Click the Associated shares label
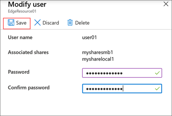 coord(28,52)
